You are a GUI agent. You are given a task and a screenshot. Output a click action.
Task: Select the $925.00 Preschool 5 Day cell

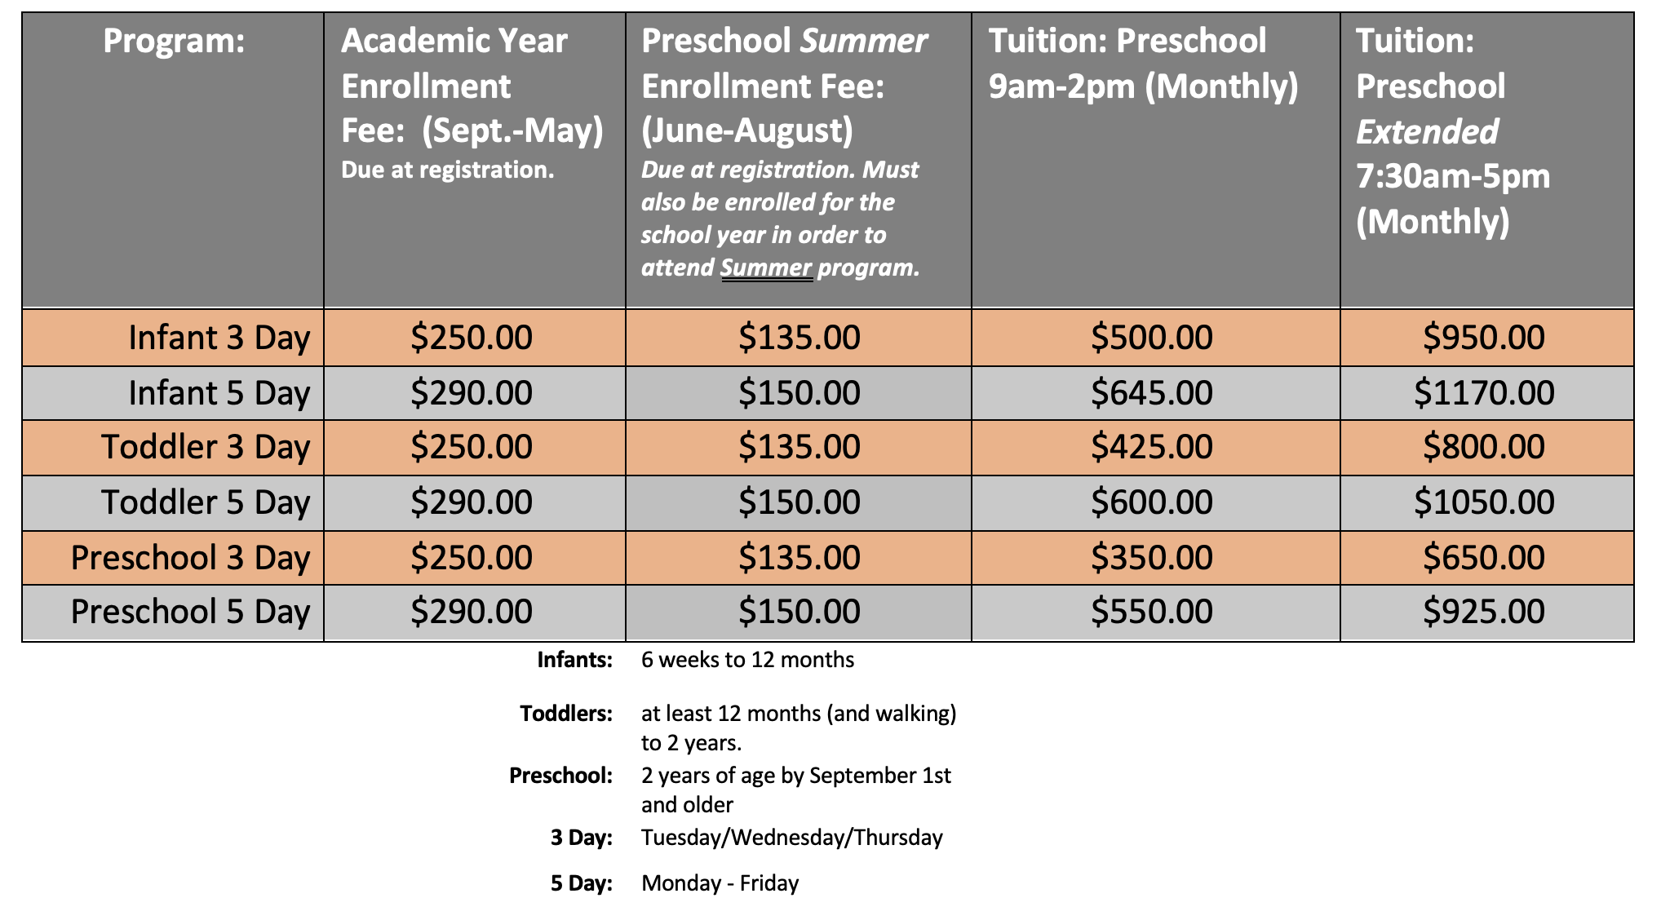coord(1484,612)
